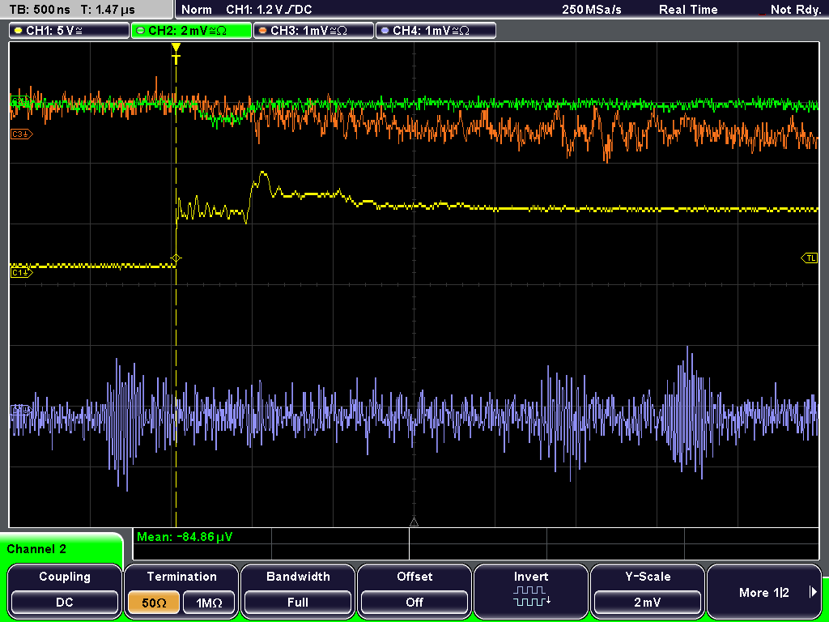Open the Coupling DC setting
Viewport: 829px width, 622px height.
[x=65, y=603]
